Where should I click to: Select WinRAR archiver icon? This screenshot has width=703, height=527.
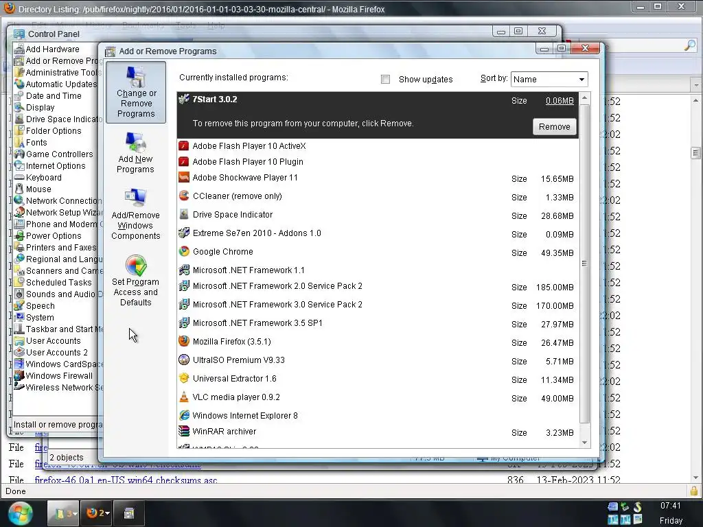point(183,431)
